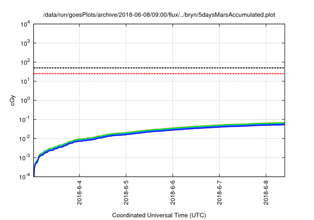The width and height of the screenshot is (314, 220).
Task: Click the 10^1 y-axis tick label
Action: [26, 82]
